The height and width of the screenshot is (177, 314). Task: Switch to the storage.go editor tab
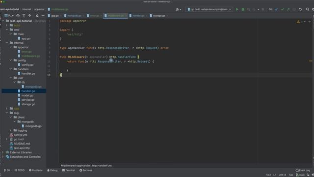(159, 16)
